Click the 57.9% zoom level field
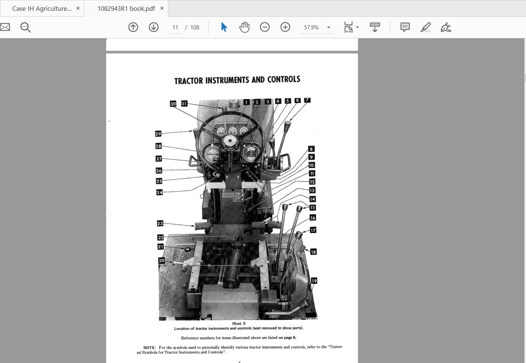The height and width of the screenshot is (363, 526). tap(312, 28)
